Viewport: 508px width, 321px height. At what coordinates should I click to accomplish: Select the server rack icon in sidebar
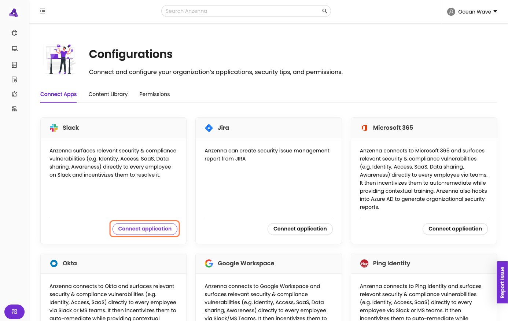click(x=14, y=65)
